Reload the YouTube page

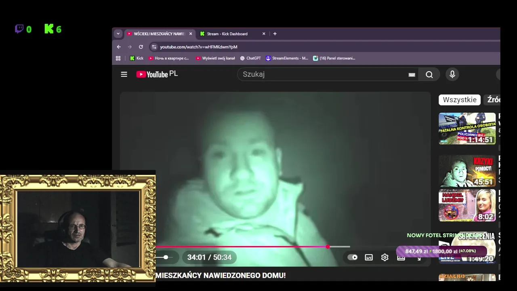tap(141, 47)
